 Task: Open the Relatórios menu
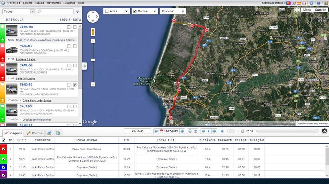69,3
